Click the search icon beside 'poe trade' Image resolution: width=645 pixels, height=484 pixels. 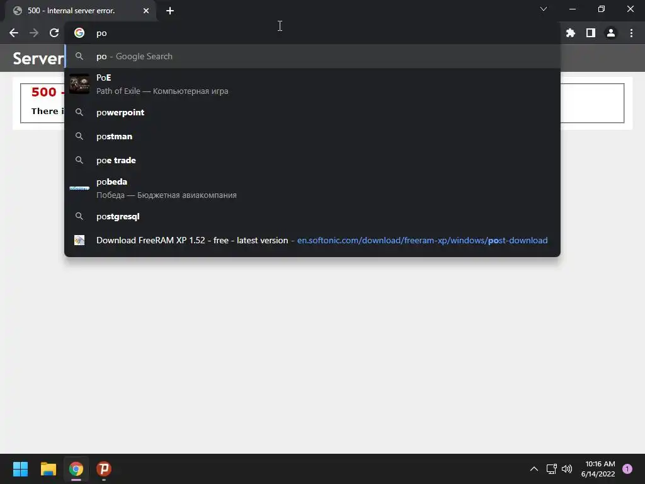tap(79, 160)
